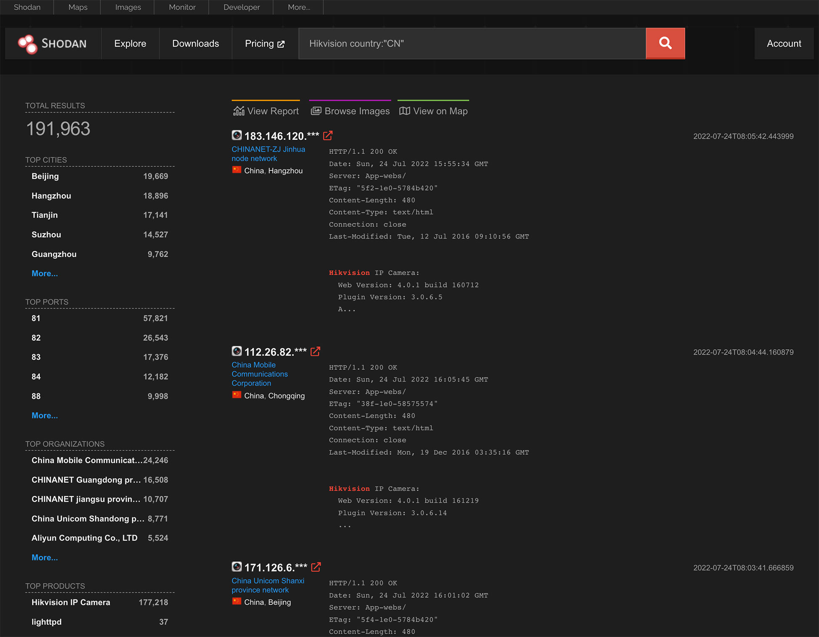819x637 pixels.
Task: Open CHINANET-ZJ Jinhua node network link
Action: [268, 154]
